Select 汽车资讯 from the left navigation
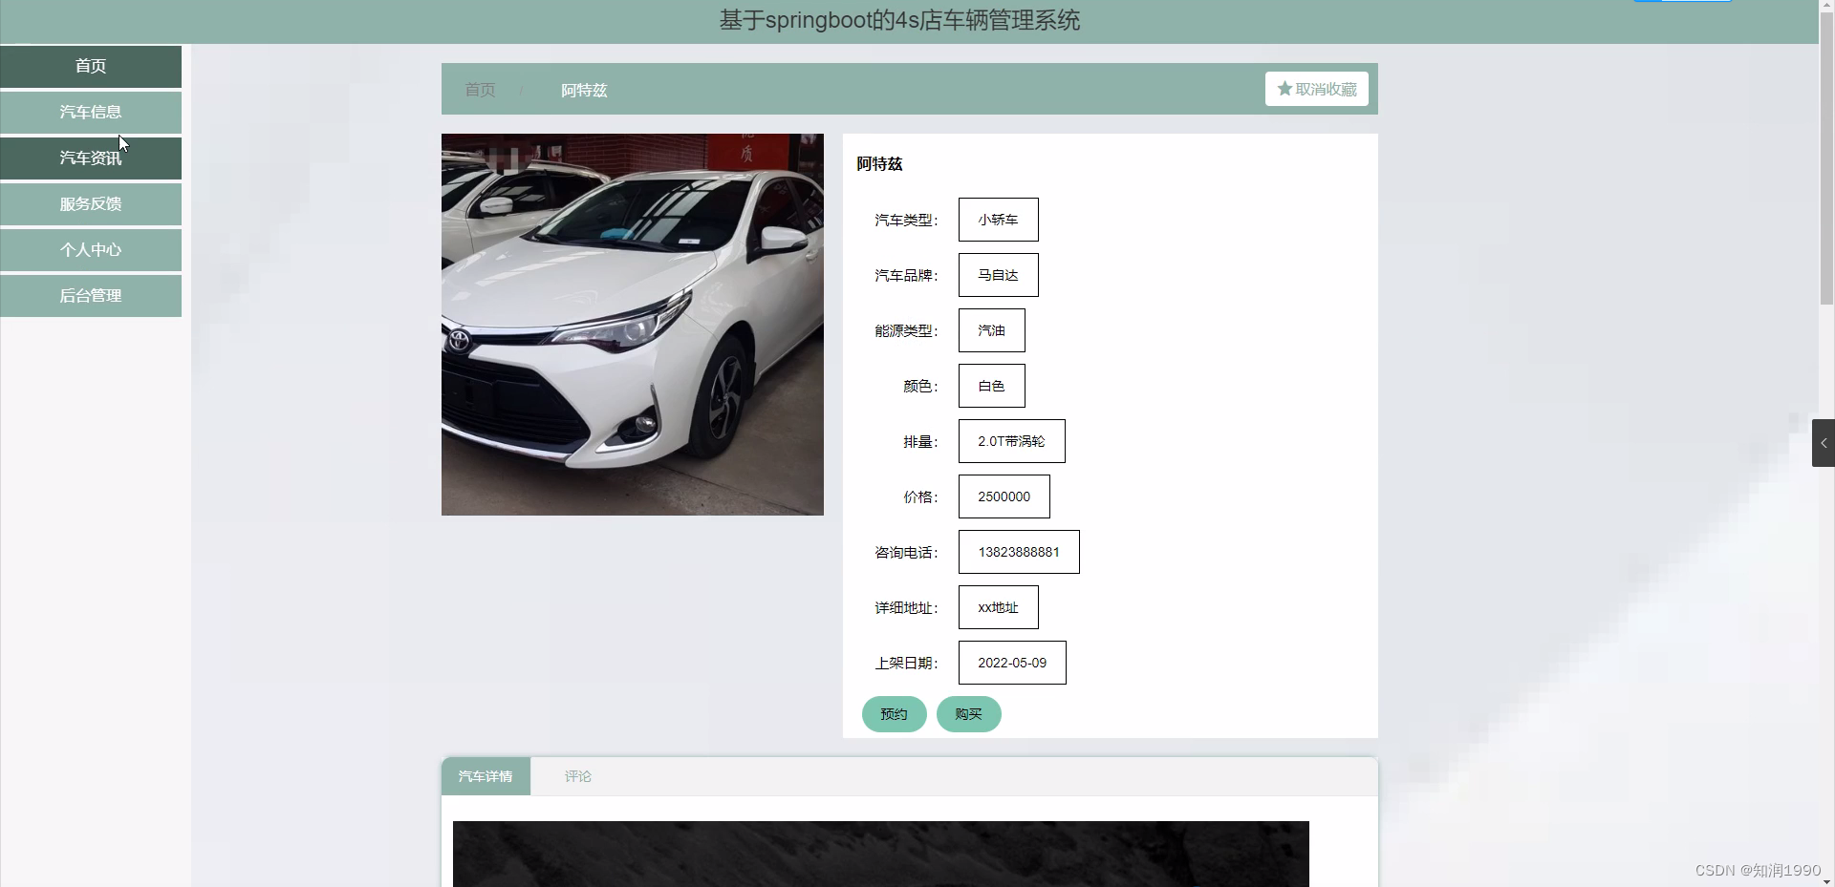 click(x=90, y=158)
